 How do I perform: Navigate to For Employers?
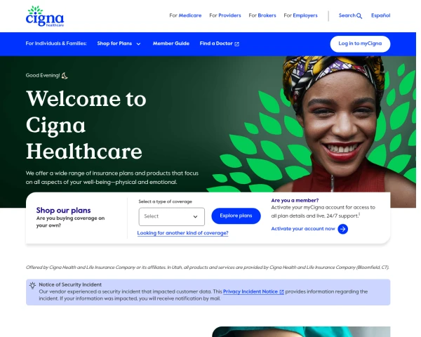click(300, 15)
